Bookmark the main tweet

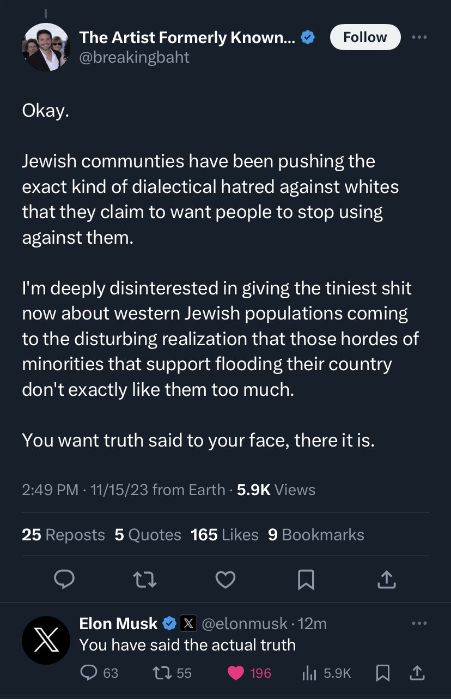click(x=306, y=580)
